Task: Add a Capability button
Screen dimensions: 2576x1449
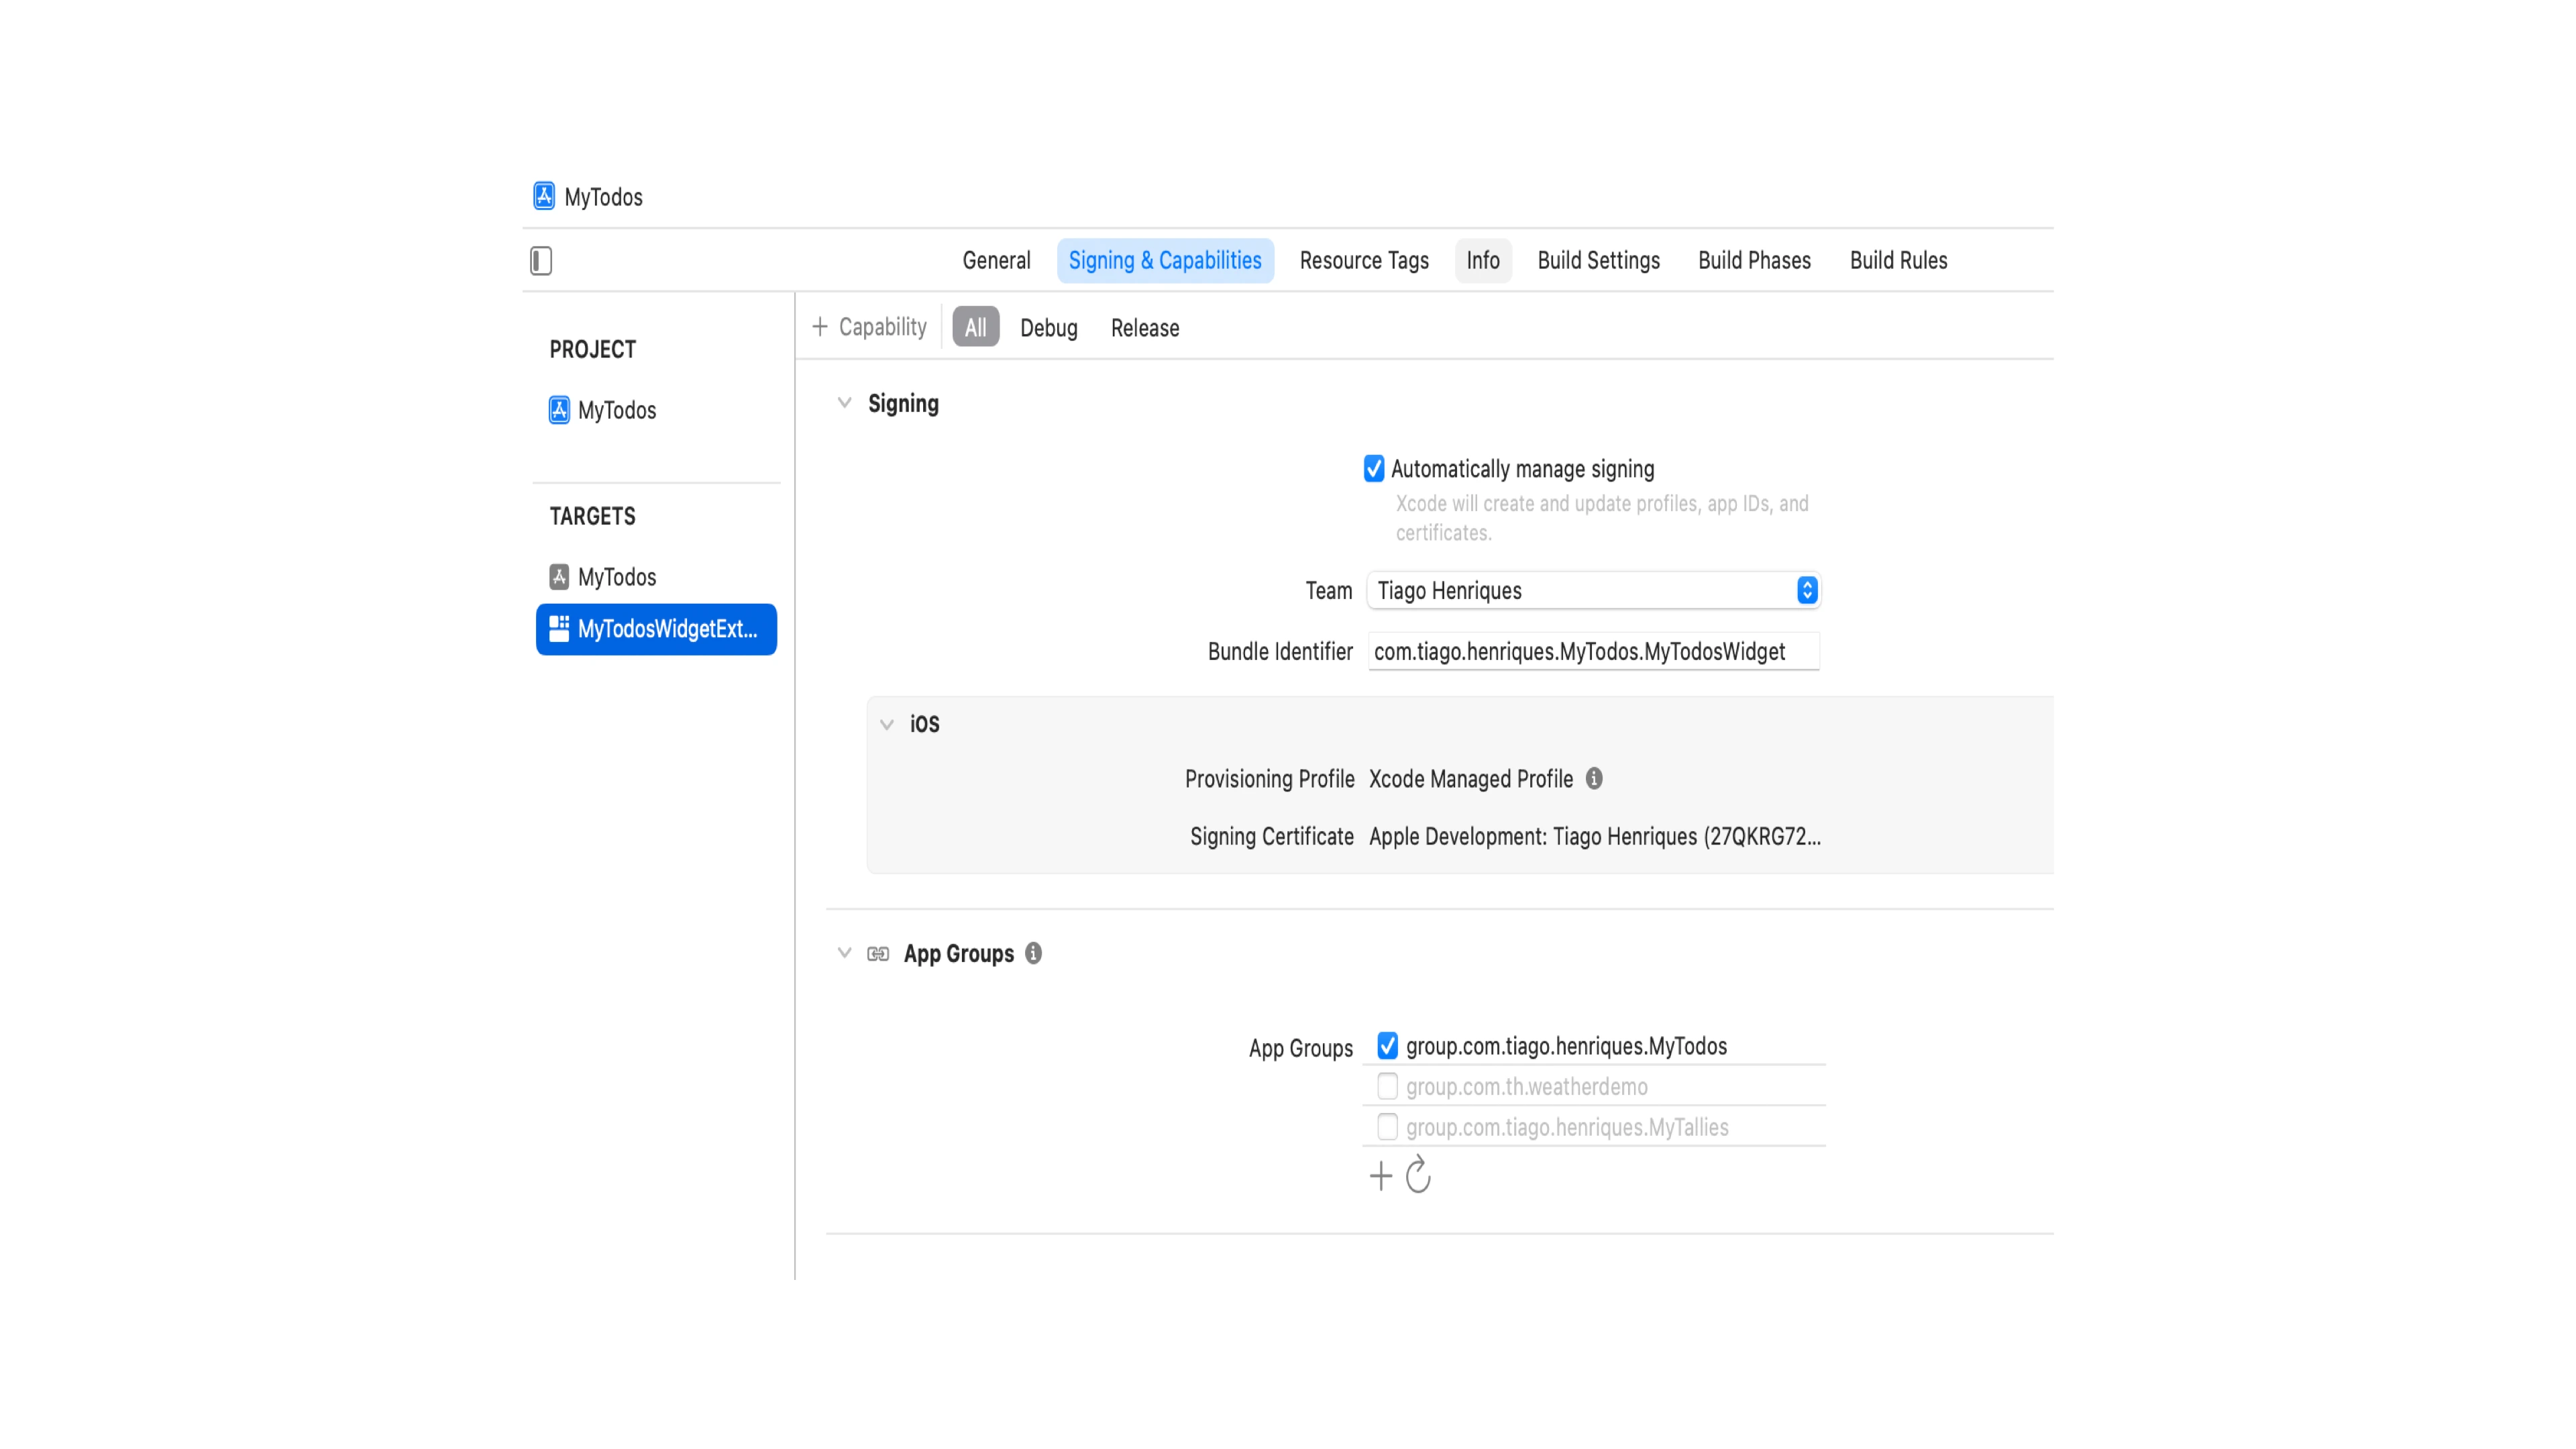Action: pyautogui.click(x=869, y=327)
